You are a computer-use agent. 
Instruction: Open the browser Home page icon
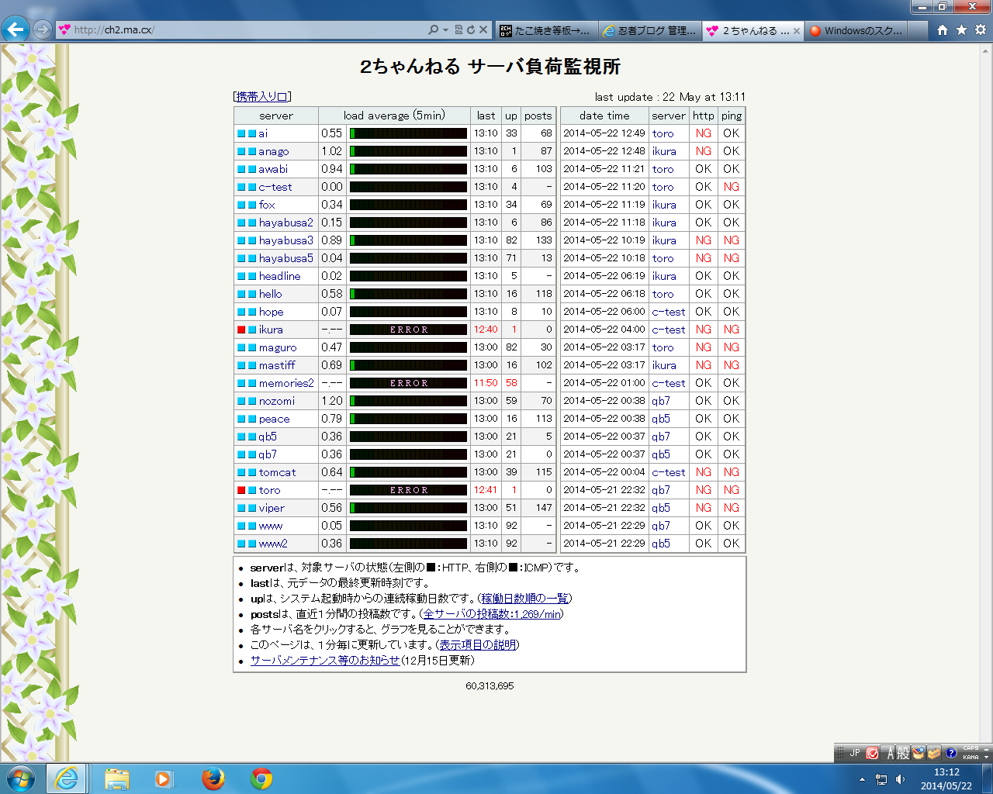[943, 29]
